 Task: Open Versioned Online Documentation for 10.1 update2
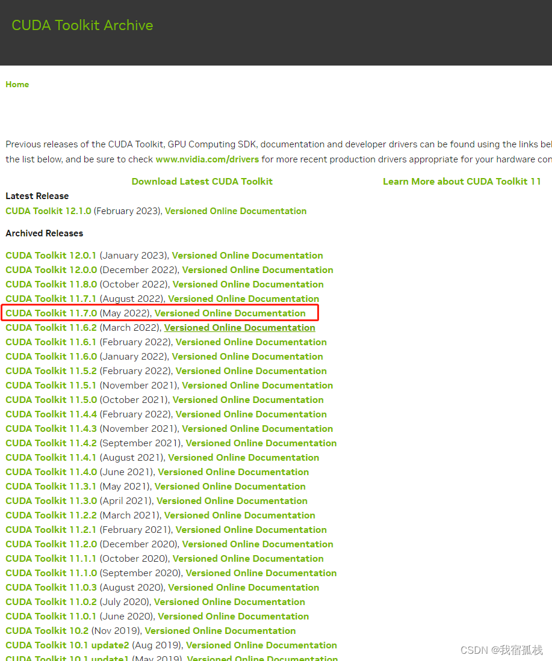[262, 645]
